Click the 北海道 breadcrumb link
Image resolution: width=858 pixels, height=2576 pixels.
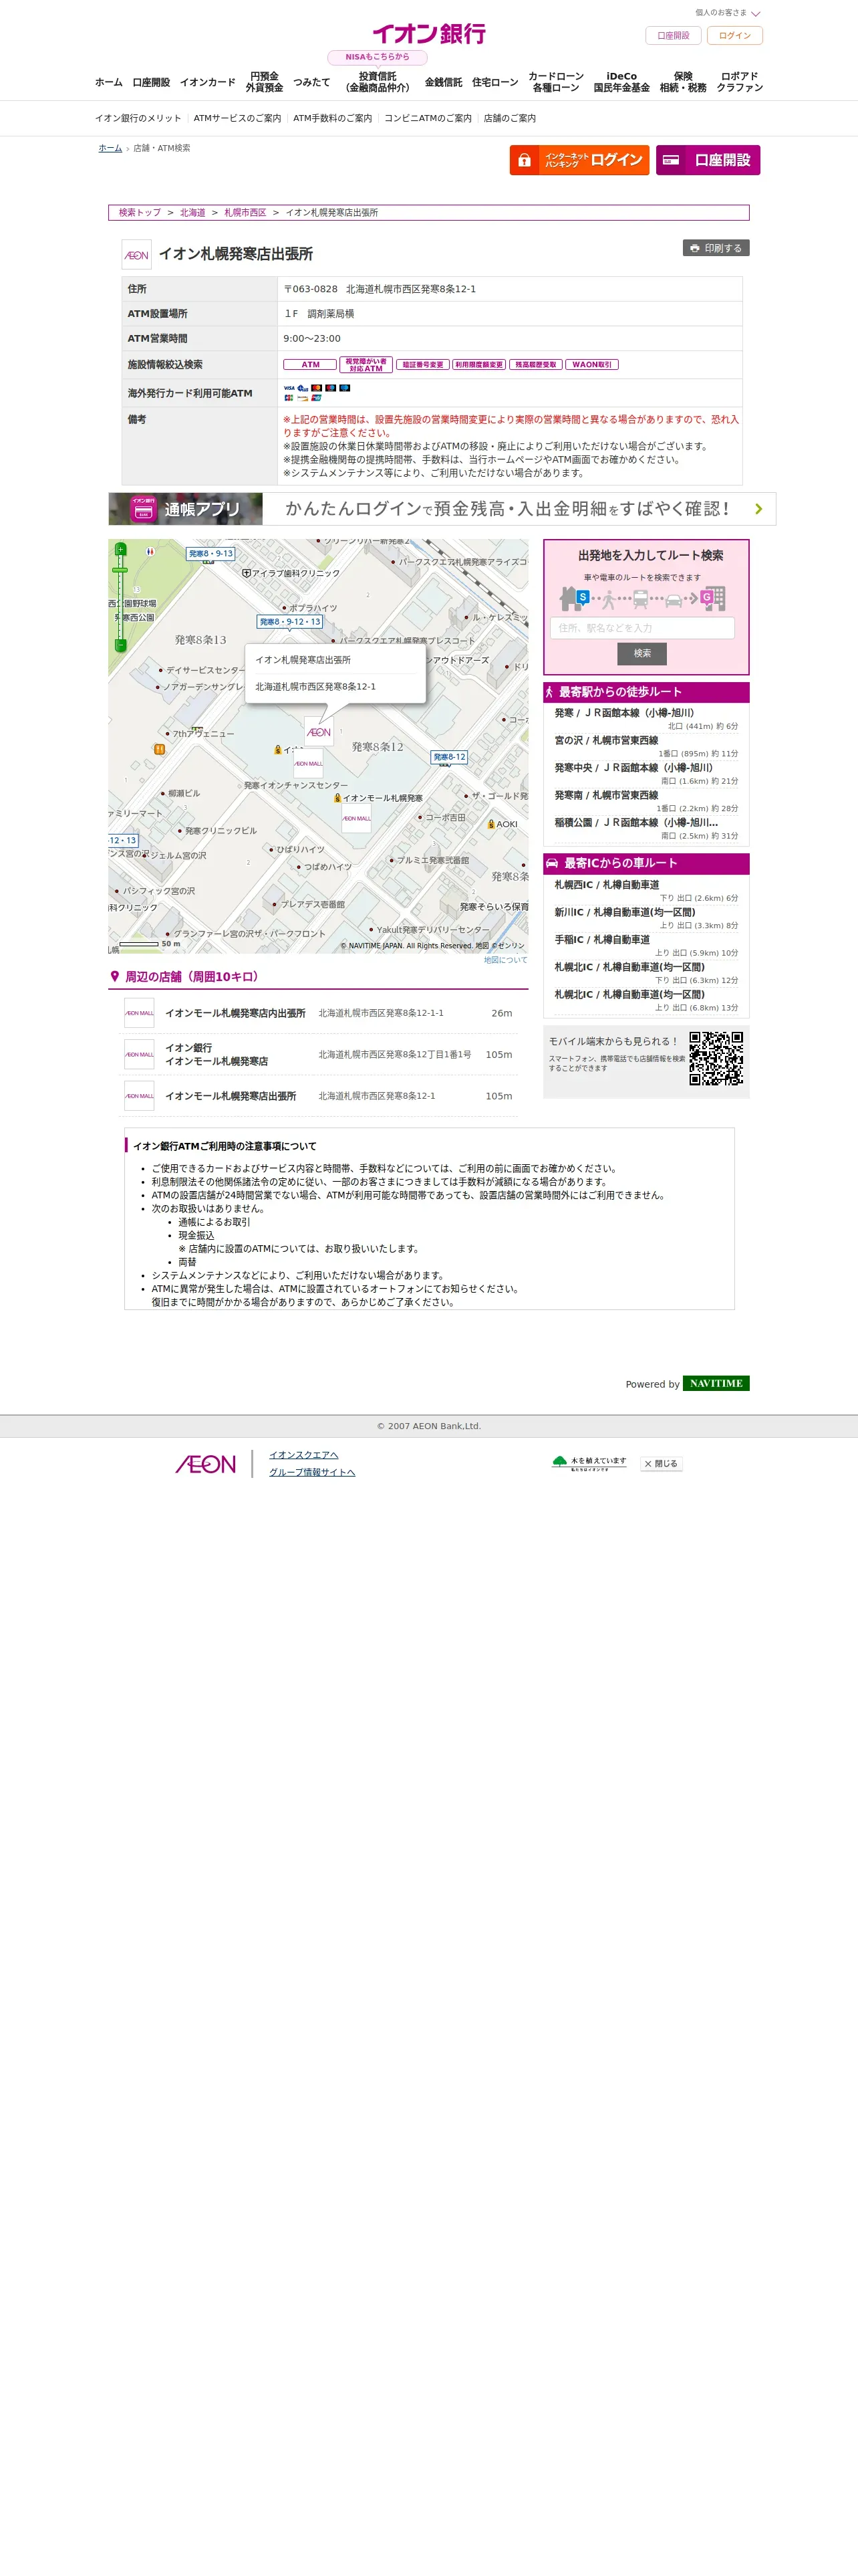(192, 213)
